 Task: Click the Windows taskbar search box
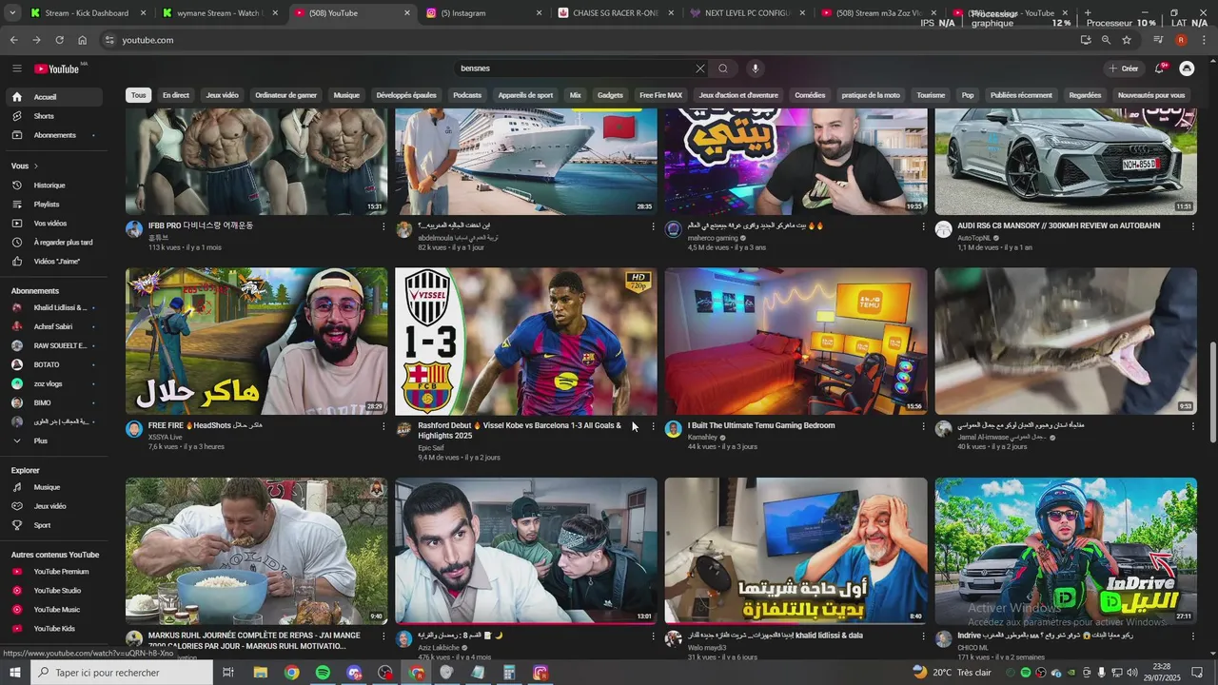tap(122, 673)
